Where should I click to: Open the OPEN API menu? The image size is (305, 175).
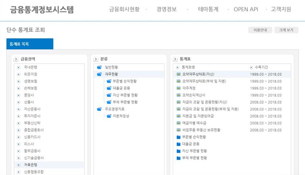click(x=246, y=9)
